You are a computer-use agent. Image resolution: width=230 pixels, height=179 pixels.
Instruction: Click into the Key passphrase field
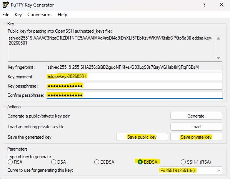[x=134, y=86]
